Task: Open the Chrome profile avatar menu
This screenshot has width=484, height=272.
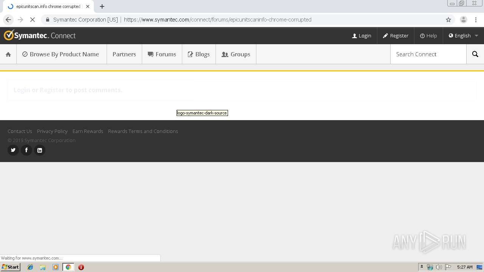Action: tap(464, 20)
